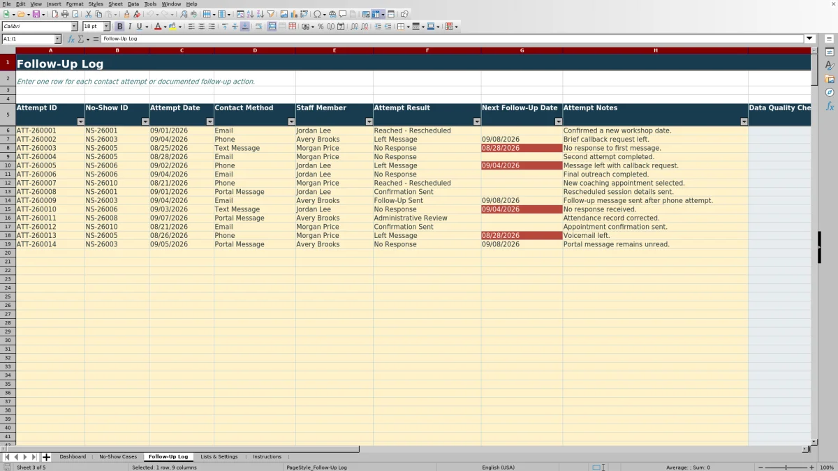Click the Clear Direct Formatting icon
This screenshot has height=471, width=838.
[137, 14]
